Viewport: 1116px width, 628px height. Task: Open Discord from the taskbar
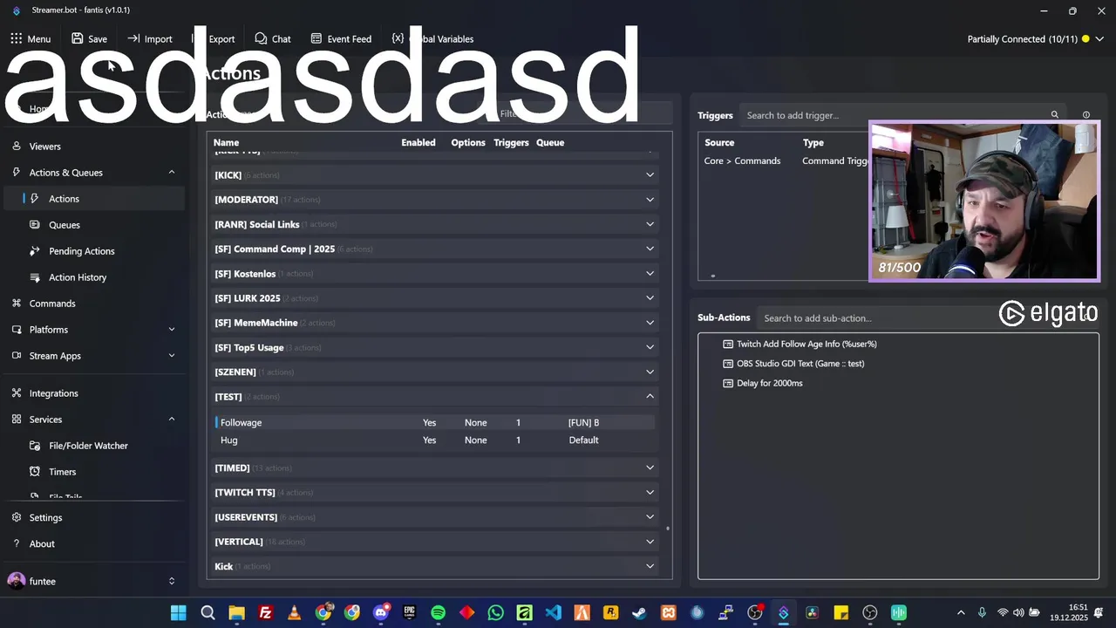[380, 613]
